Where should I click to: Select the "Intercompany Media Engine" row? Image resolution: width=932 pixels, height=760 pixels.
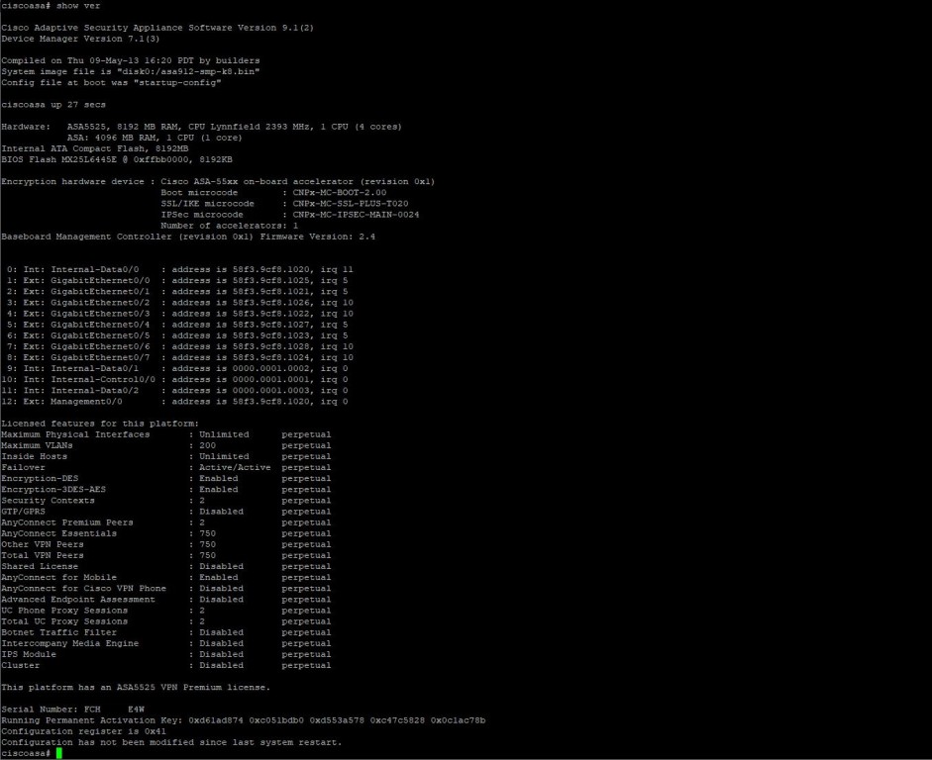click(166, 643)
